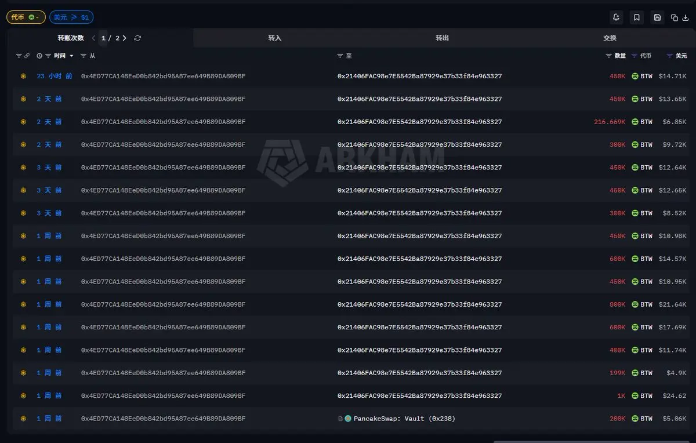Screen dimensions: 696x443
Task: Open the filter icon beside 时间 column
Action: click(x=49, y=56)
